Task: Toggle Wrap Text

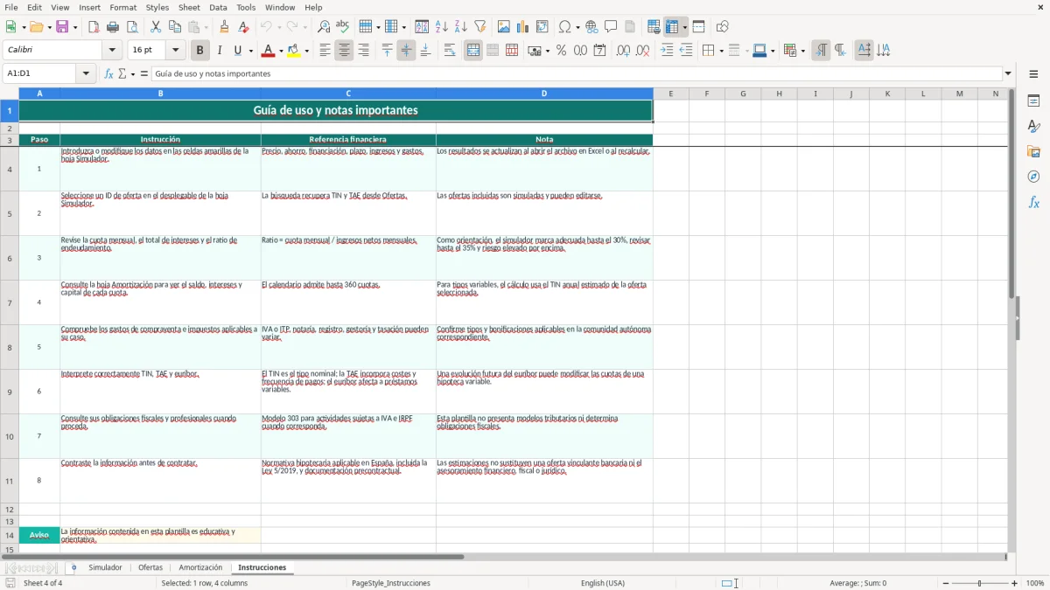Action: click(x=450, y=51)
